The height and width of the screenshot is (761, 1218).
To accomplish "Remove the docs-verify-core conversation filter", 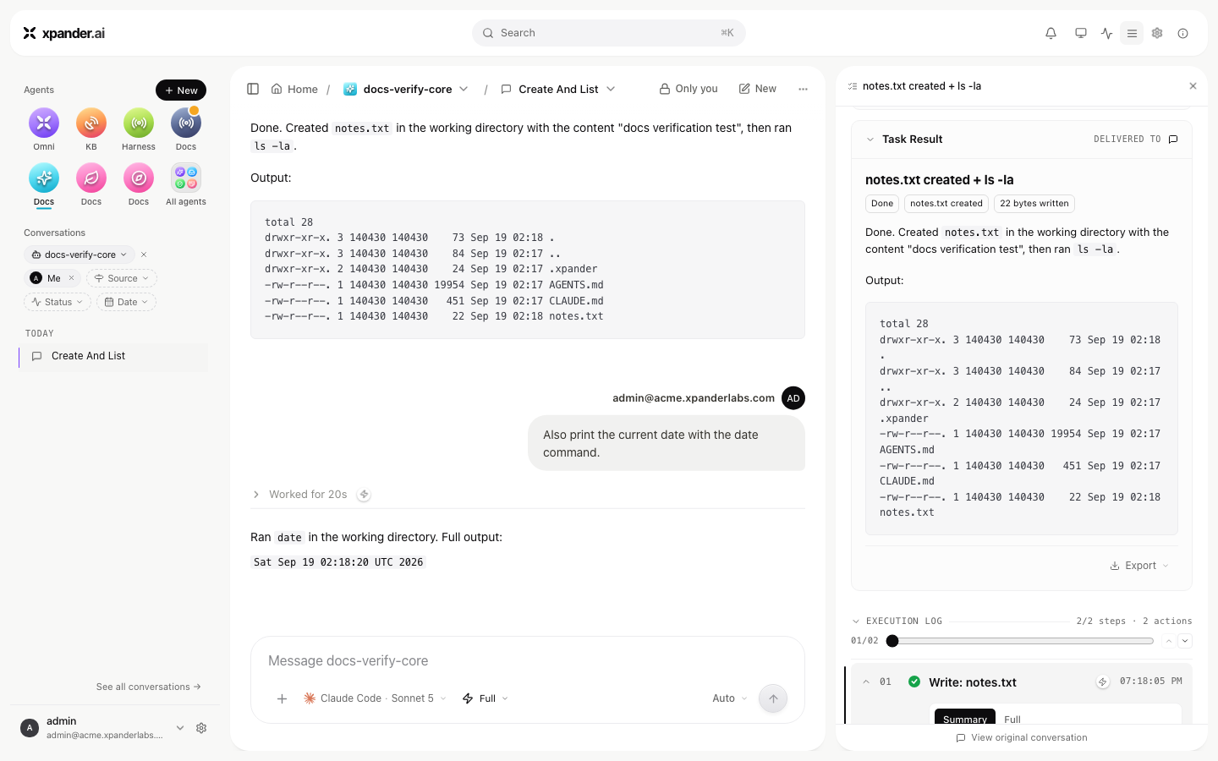I will click(x=144, y=255).
